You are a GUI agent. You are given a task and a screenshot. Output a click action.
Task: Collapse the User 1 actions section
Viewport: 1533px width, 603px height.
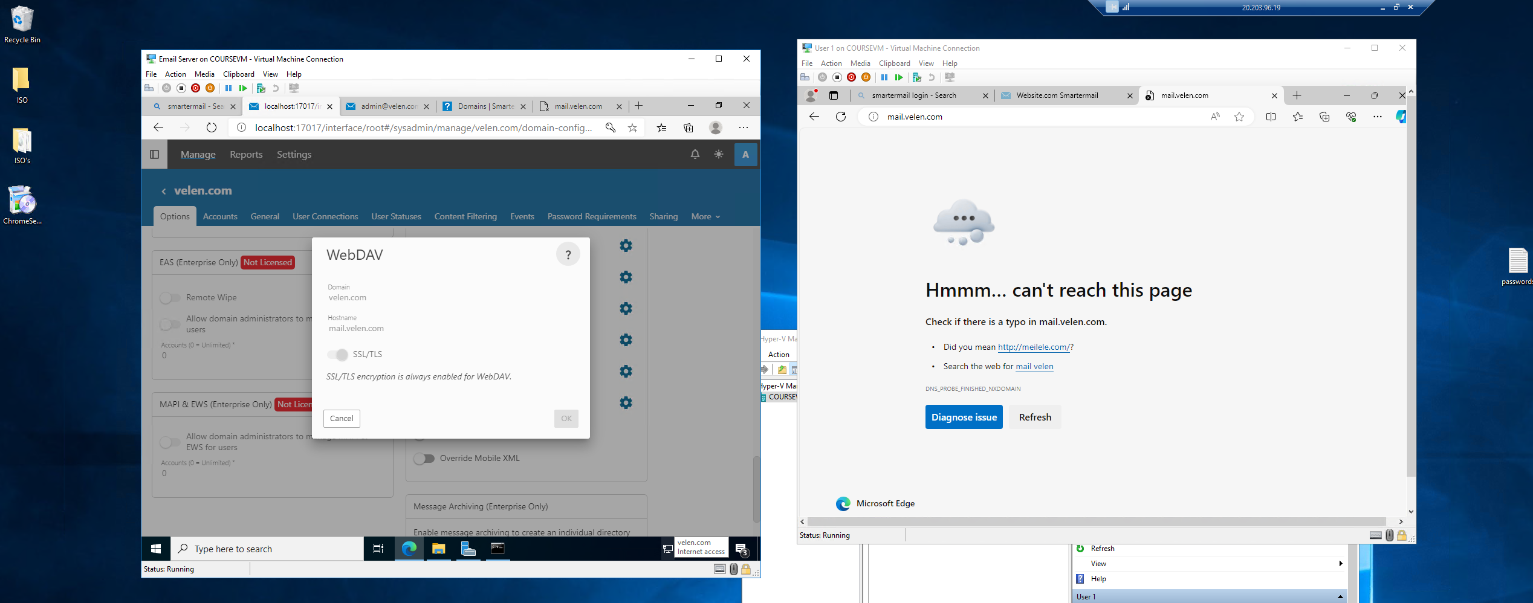(1340, 597)
